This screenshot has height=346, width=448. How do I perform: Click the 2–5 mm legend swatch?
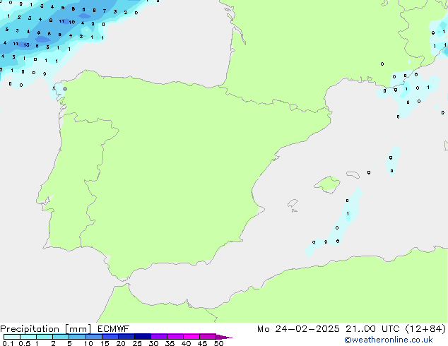tap(61, 337)
